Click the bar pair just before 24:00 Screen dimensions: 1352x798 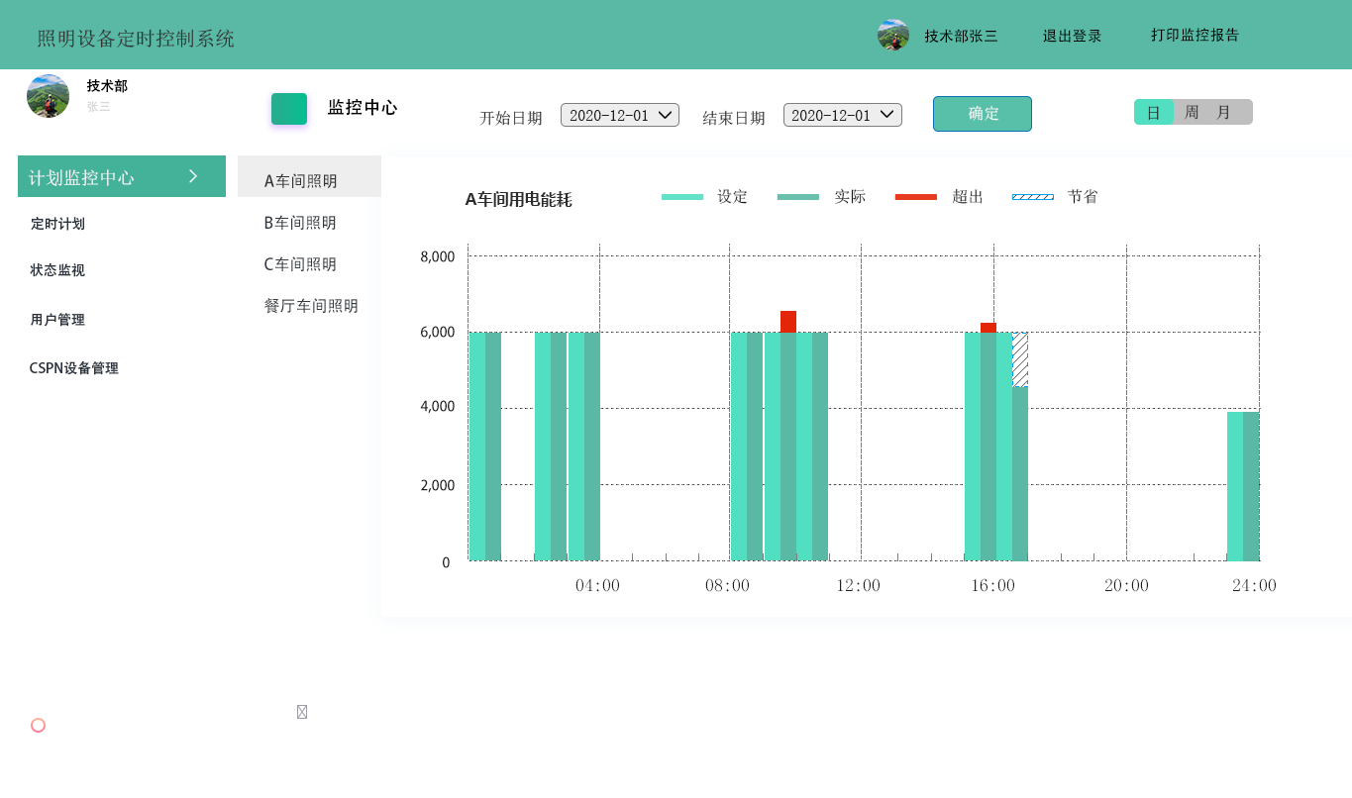1243,486
